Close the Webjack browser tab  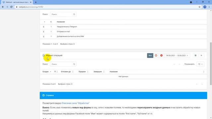pos(31,2)
